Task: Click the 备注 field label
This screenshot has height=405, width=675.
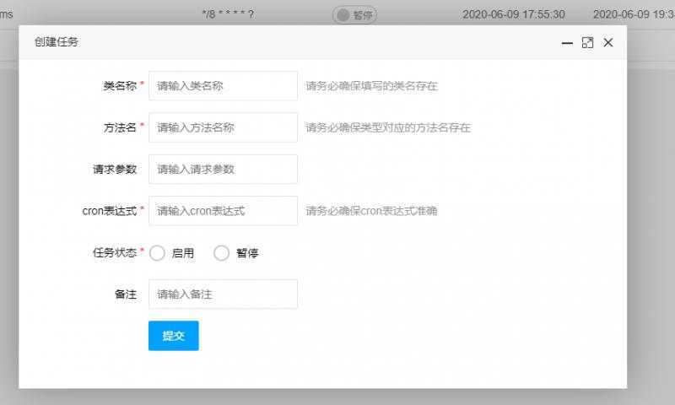Action: click(126, 294)
